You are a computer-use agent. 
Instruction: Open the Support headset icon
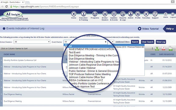pyautogui.click(x=155, y=14)
